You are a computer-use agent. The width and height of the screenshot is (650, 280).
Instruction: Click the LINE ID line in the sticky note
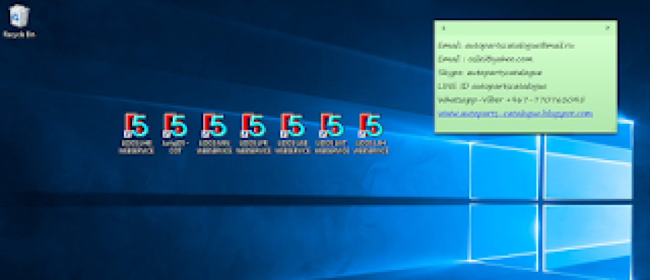[492, 86]
